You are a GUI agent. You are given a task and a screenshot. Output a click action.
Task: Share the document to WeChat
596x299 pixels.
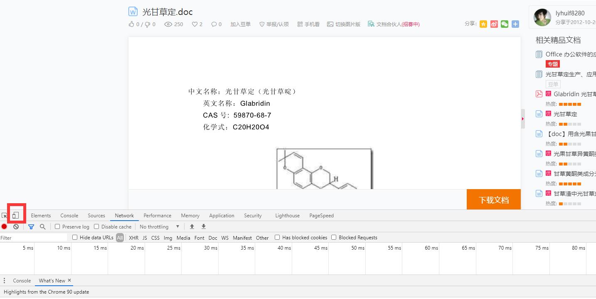[504, 24]
